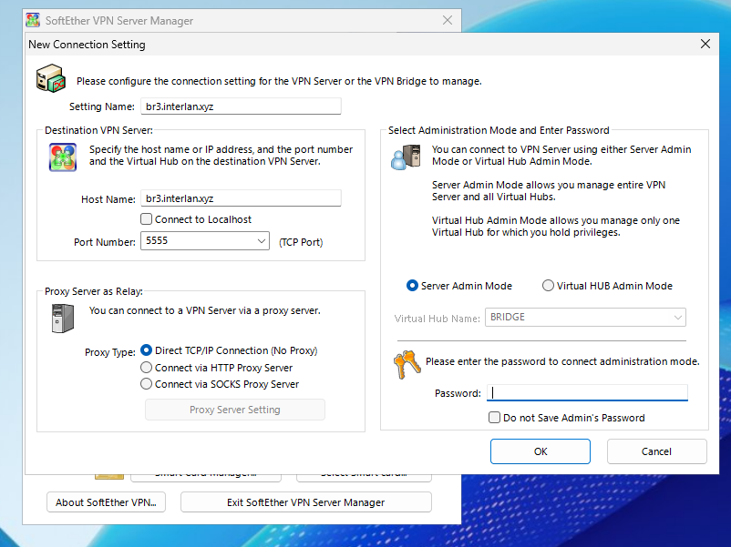
Task: Choose Connect via HTTP Proxy Server
Action: coord(147,368)
